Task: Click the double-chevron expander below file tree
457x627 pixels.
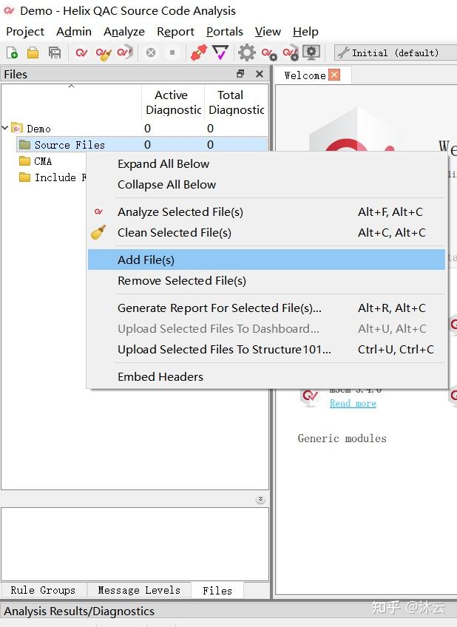Action: 260,499
